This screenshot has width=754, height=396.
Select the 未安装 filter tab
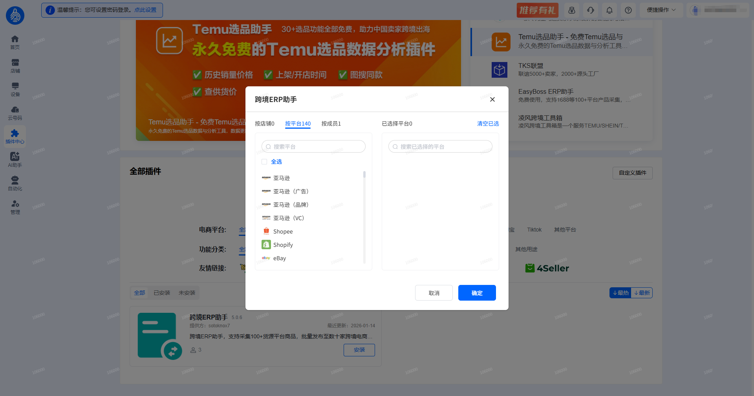187,293
